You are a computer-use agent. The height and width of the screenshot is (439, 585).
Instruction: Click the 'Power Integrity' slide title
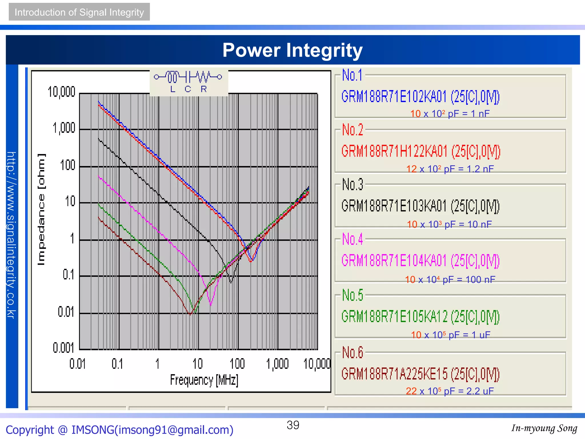pyautogui.click(x=292, y=50)
